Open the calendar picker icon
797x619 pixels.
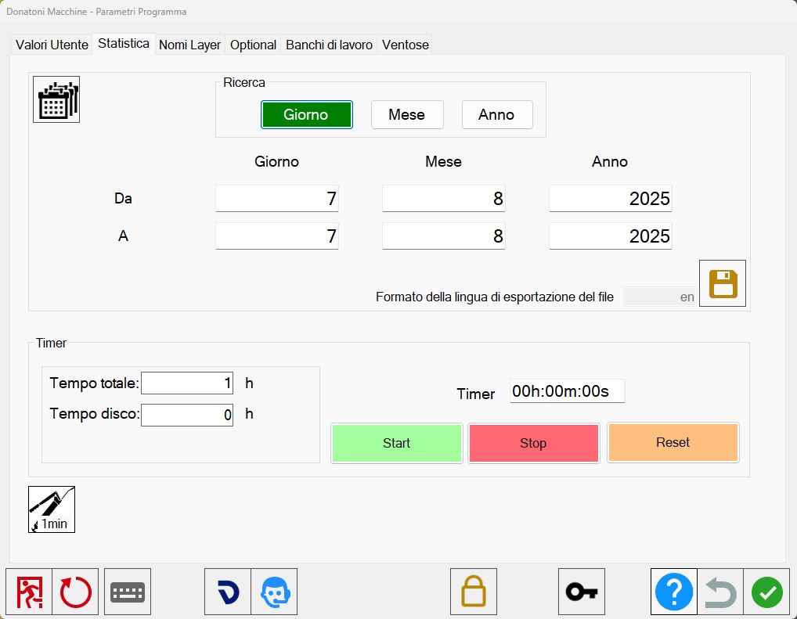coord(56,99)
